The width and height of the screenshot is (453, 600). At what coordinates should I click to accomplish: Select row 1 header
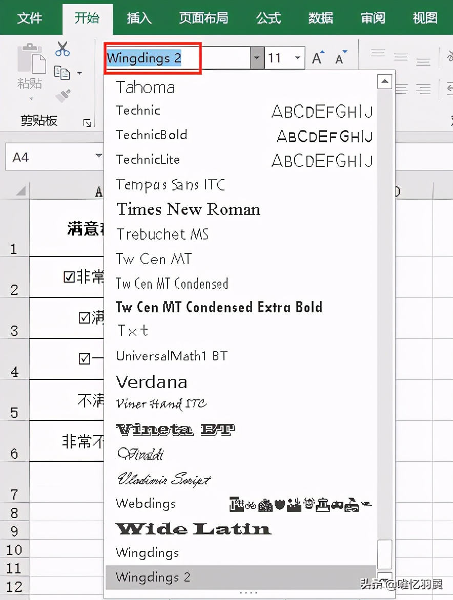(x=14, y=228)
